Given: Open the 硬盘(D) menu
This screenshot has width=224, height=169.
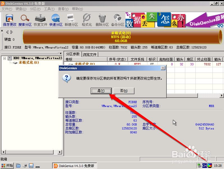Looking at the screenshot, I should click(x=21, y=9).
